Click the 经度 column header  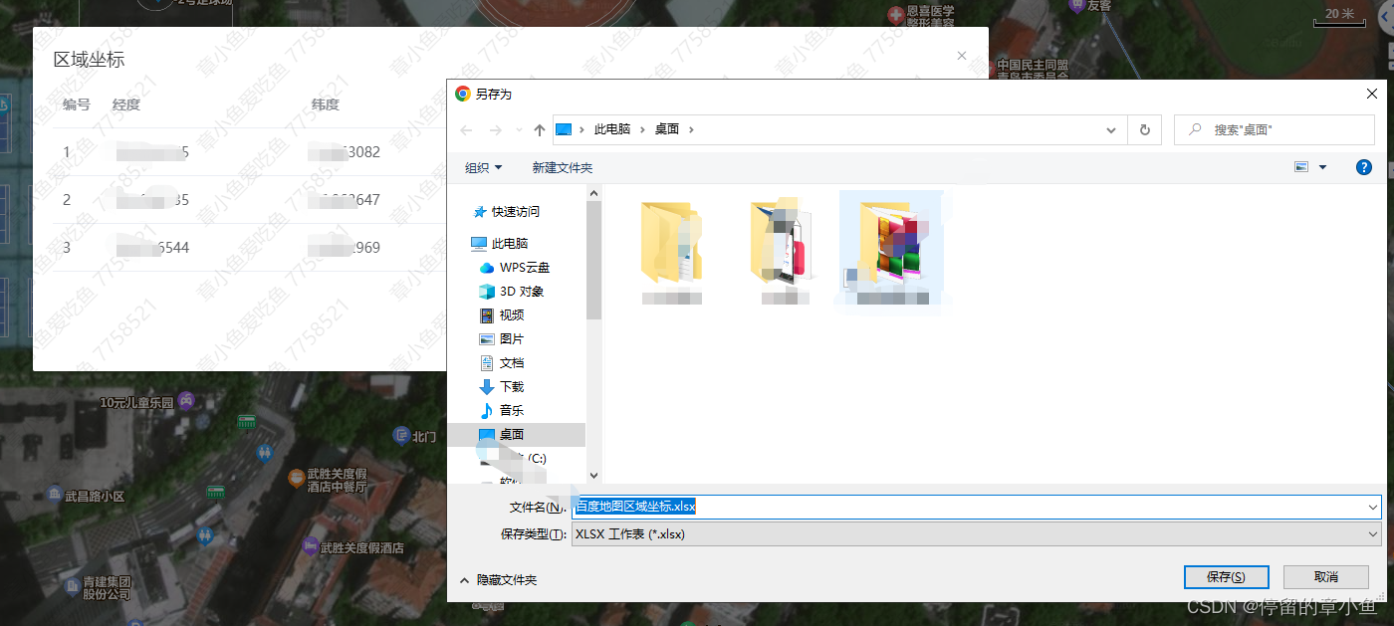point(126,104)
